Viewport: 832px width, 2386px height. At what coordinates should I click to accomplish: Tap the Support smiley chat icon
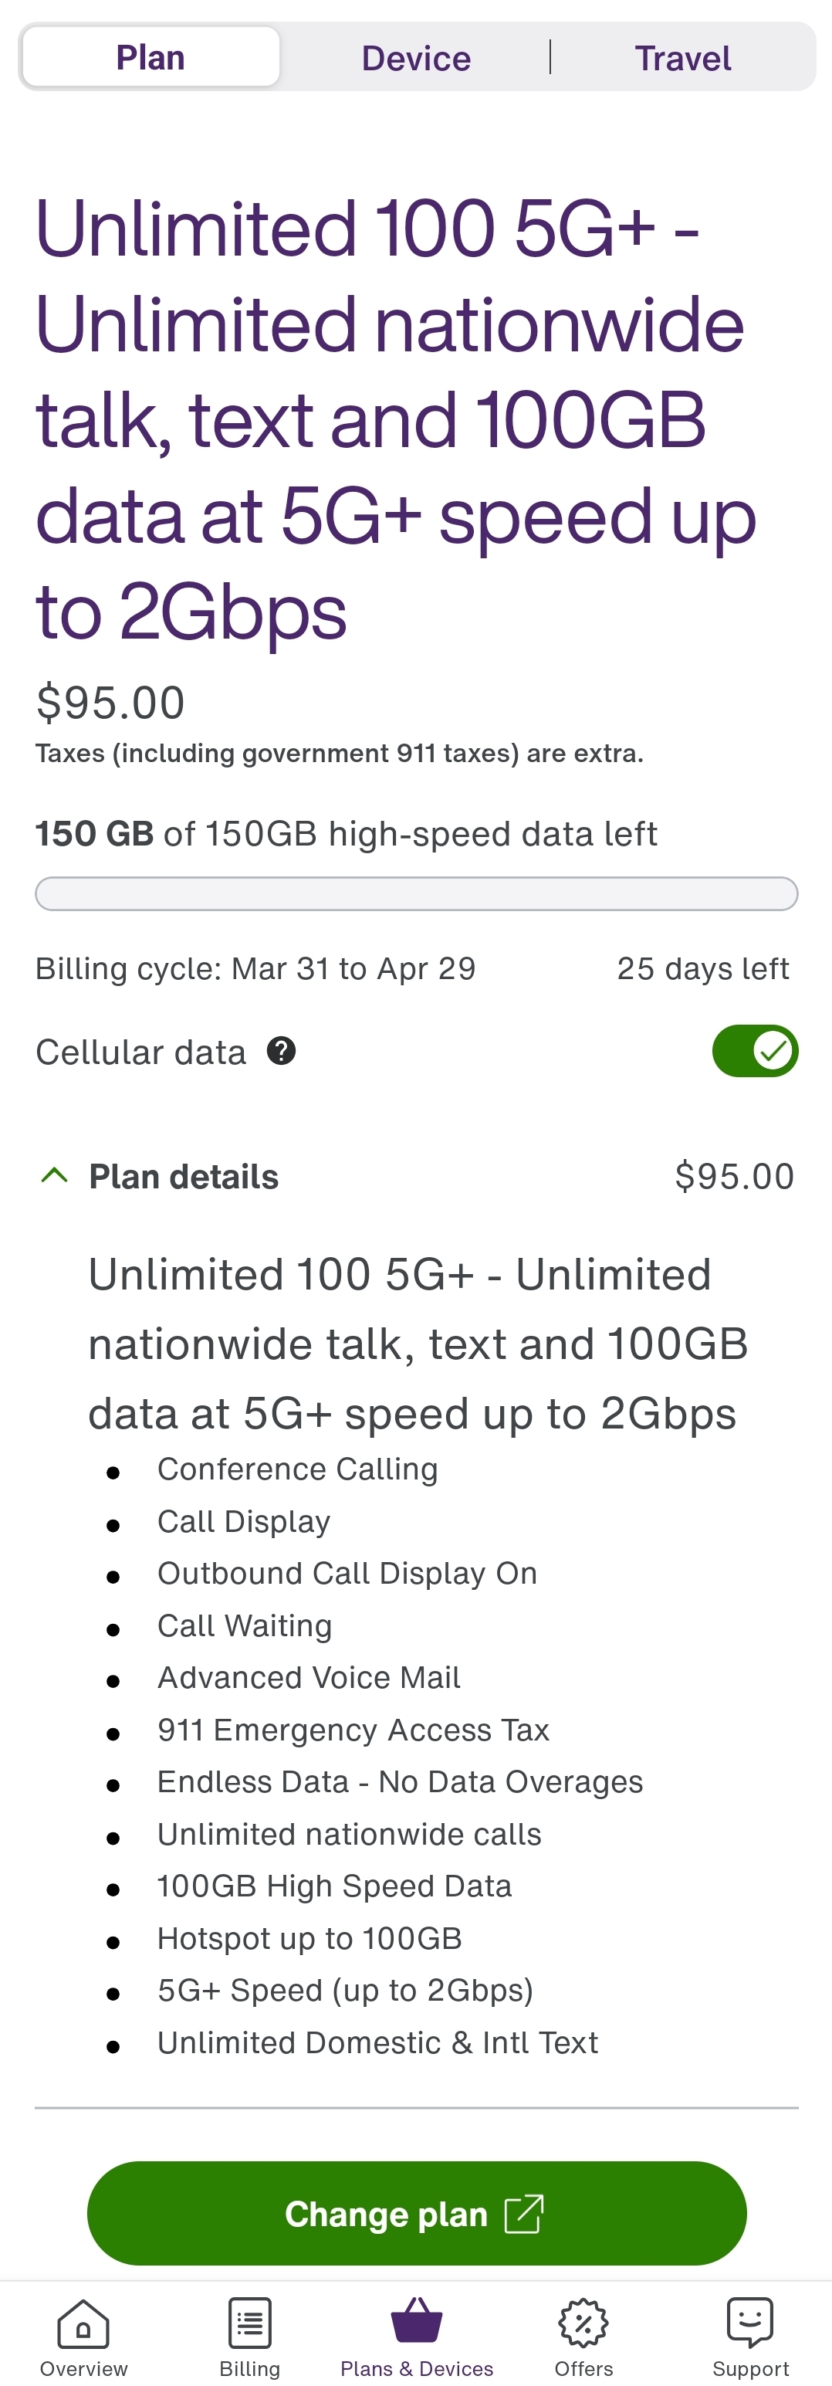pos(749,2321)
